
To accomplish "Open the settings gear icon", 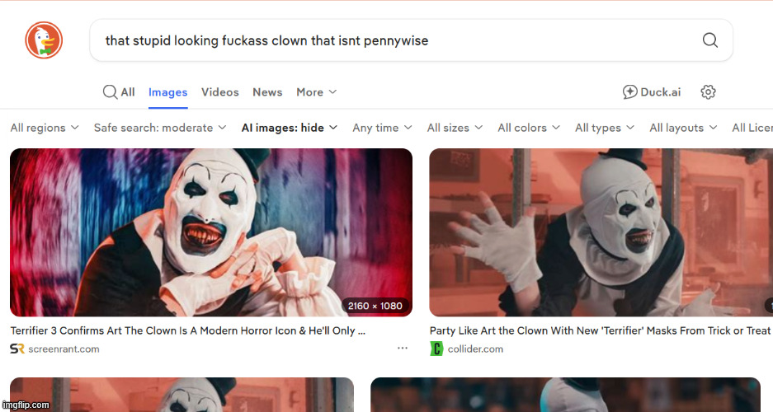I will [708, 92].
